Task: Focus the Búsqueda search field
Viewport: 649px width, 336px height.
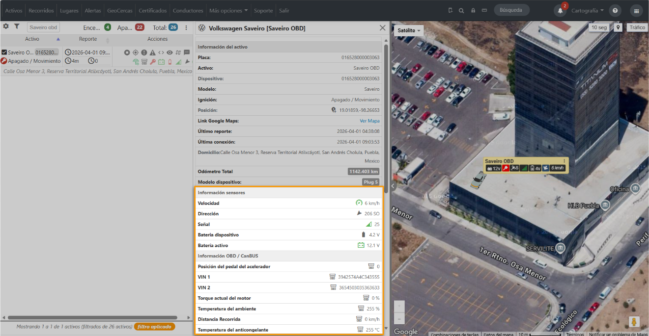Action: click(x=512, y=10)
